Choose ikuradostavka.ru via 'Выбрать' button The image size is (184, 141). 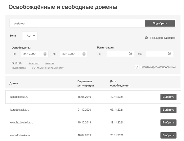pyautogui.click(x=168, y=110)
